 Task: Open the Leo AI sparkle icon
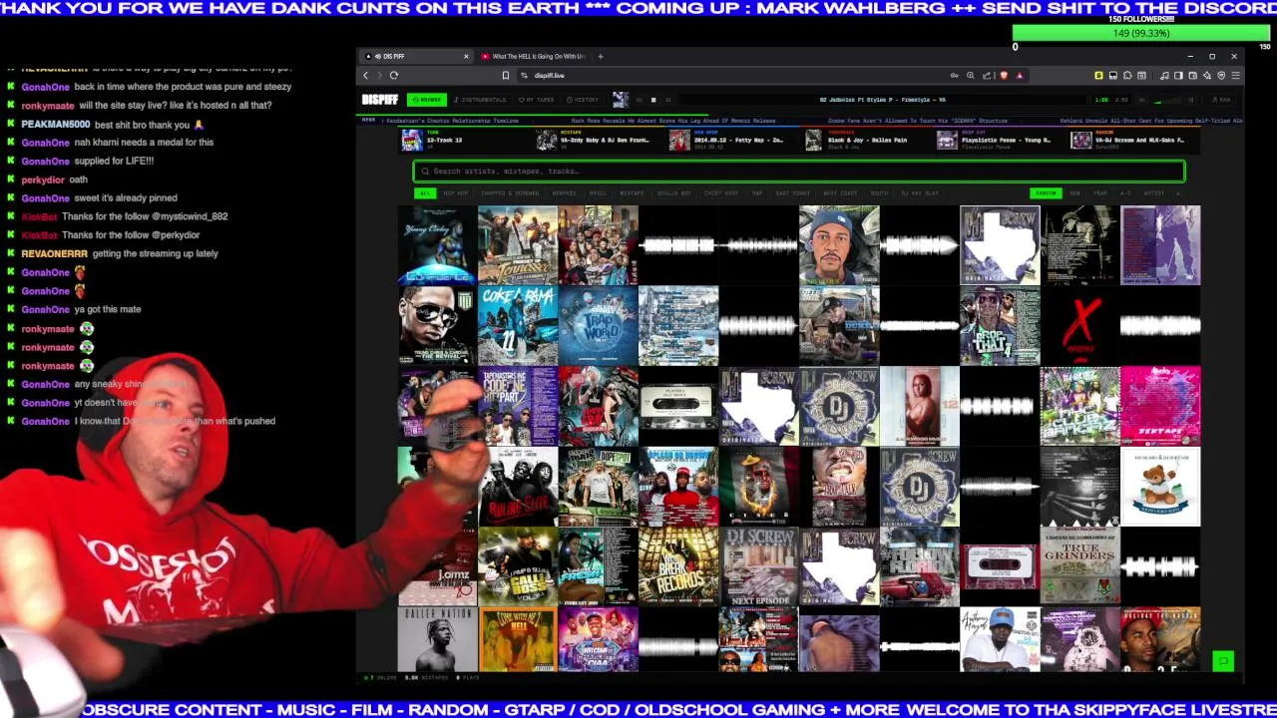coord(1207,76)
